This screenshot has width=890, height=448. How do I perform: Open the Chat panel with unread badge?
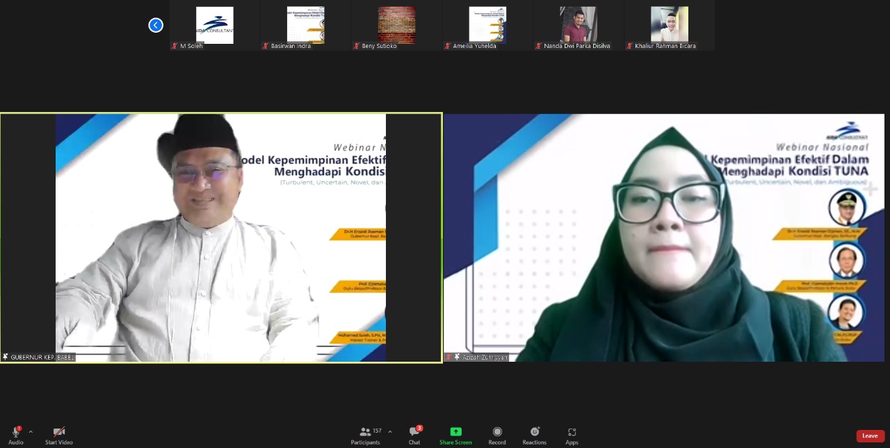[x=414, y=432]
